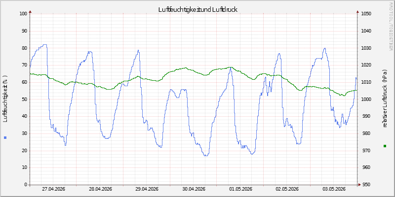Screen dimensions: 395x197
Task: Click the 60 value on humidity axis
Action: (x=24, y=82)
